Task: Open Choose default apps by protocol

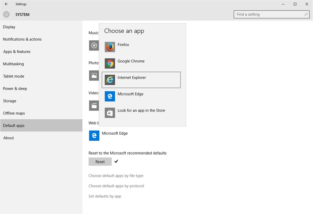Action: point(116,186)
